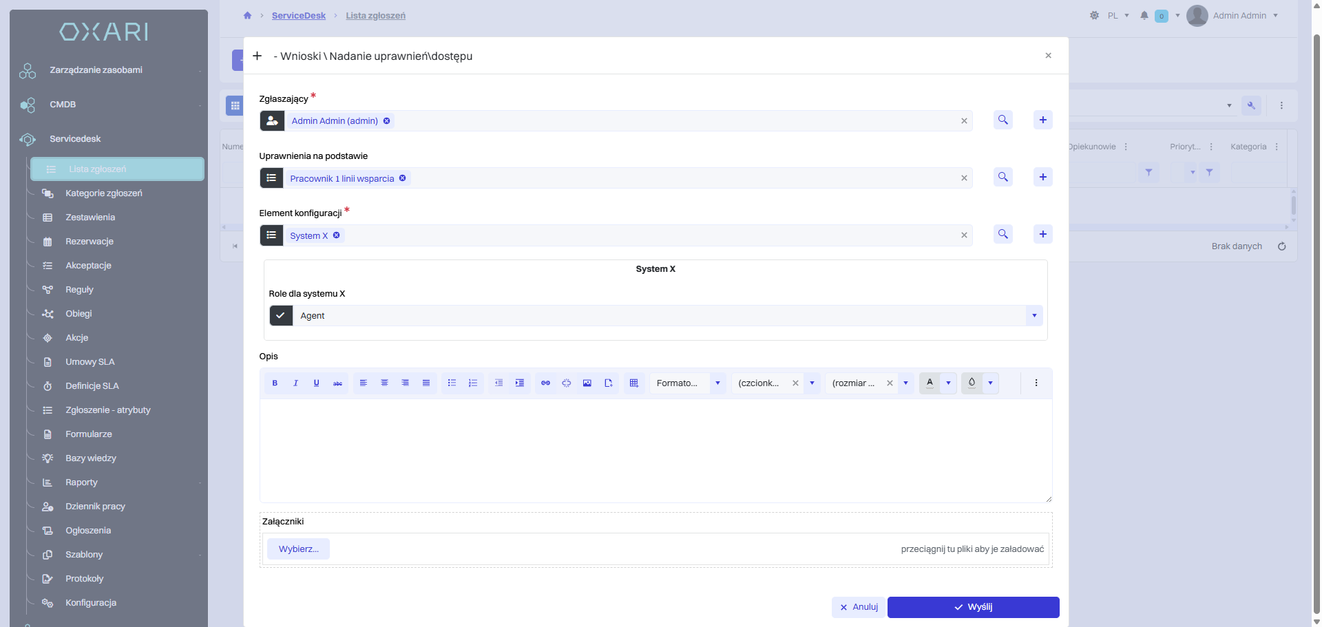Open the Role dla systemu X dropdown
The height and width of the screenshot is (627, 1322).
1034,316
